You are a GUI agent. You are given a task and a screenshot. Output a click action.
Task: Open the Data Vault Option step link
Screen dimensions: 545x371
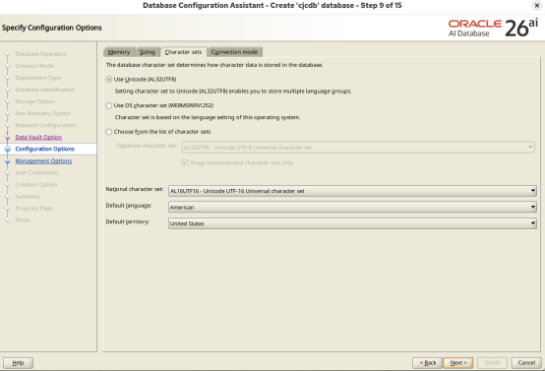(38, 137)
